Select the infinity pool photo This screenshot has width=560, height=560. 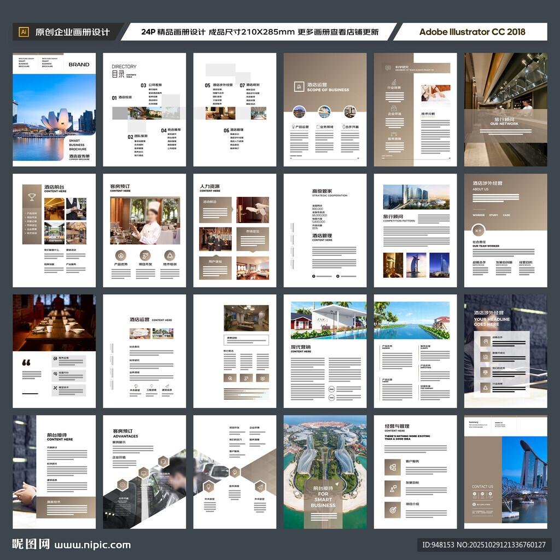412,320
